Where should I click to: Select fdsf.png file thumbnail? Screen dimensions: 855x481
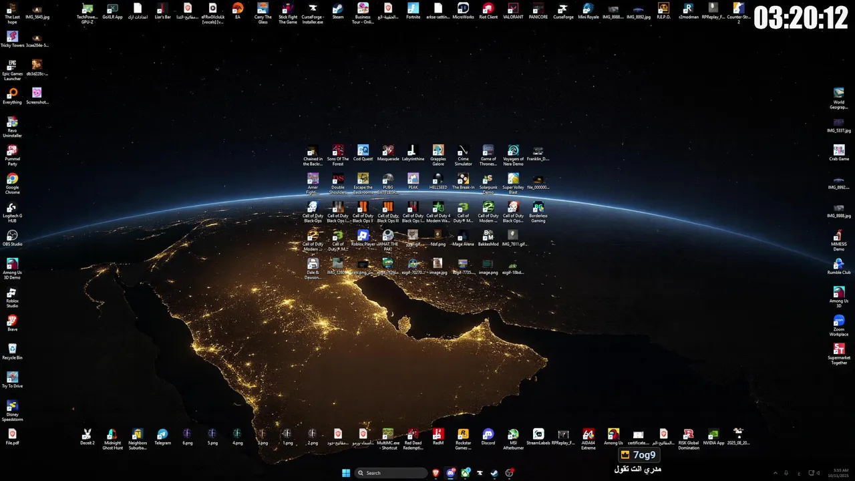click(438, 238)
